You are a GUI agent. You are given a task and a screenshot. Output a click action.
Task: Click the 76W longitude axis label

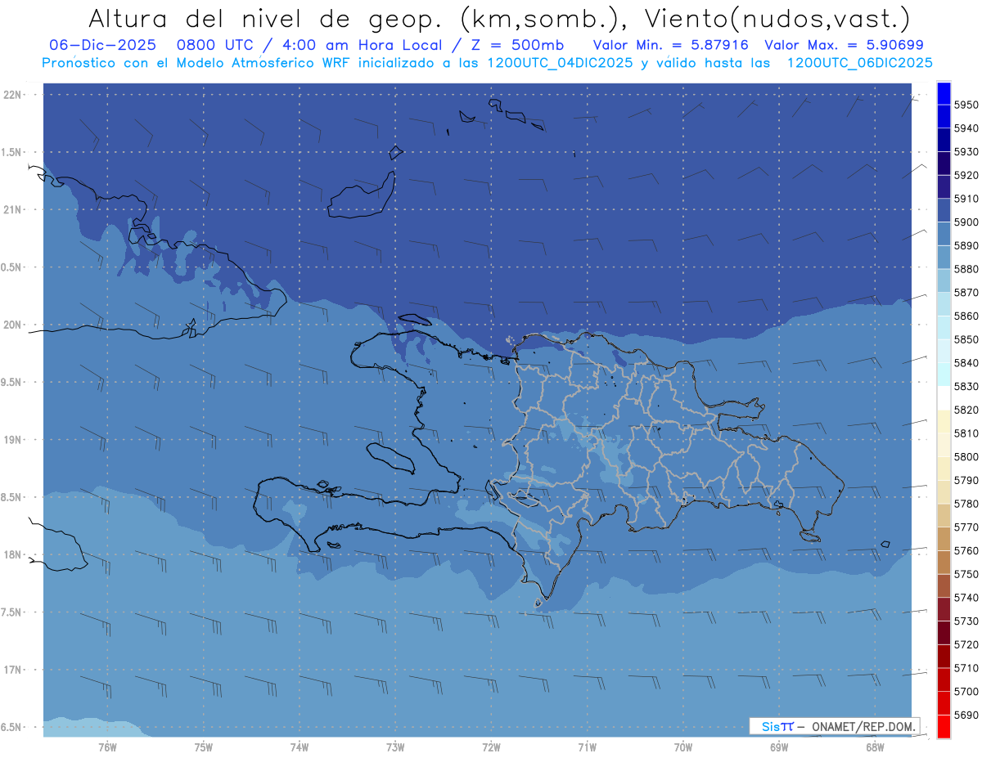[107, 747]
